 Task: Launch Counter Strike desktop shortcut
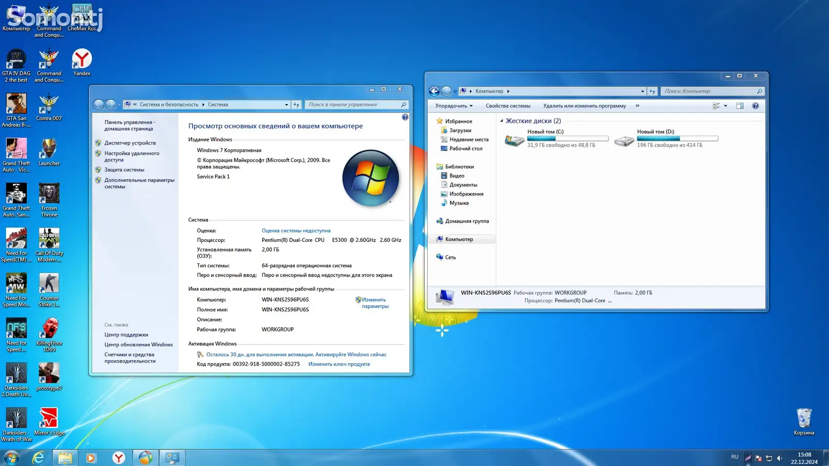[49, 290]
